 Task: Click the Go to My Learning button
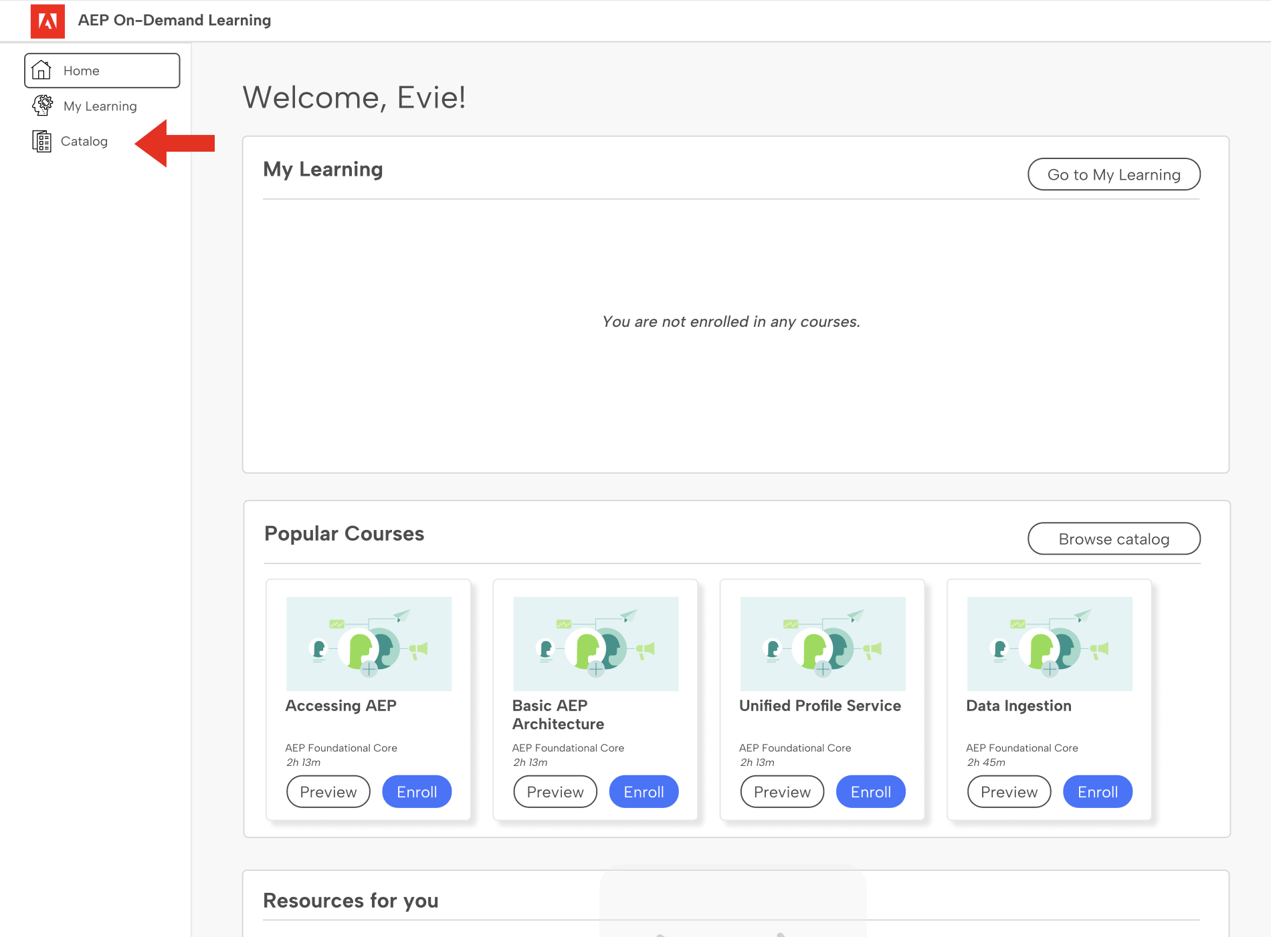pyautogui.click(x=1114, y=174)
